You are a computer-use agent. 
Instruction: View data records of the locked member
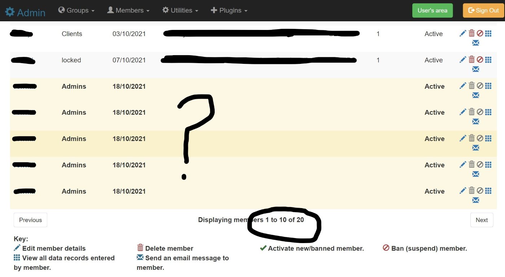[x=488, y=60]
